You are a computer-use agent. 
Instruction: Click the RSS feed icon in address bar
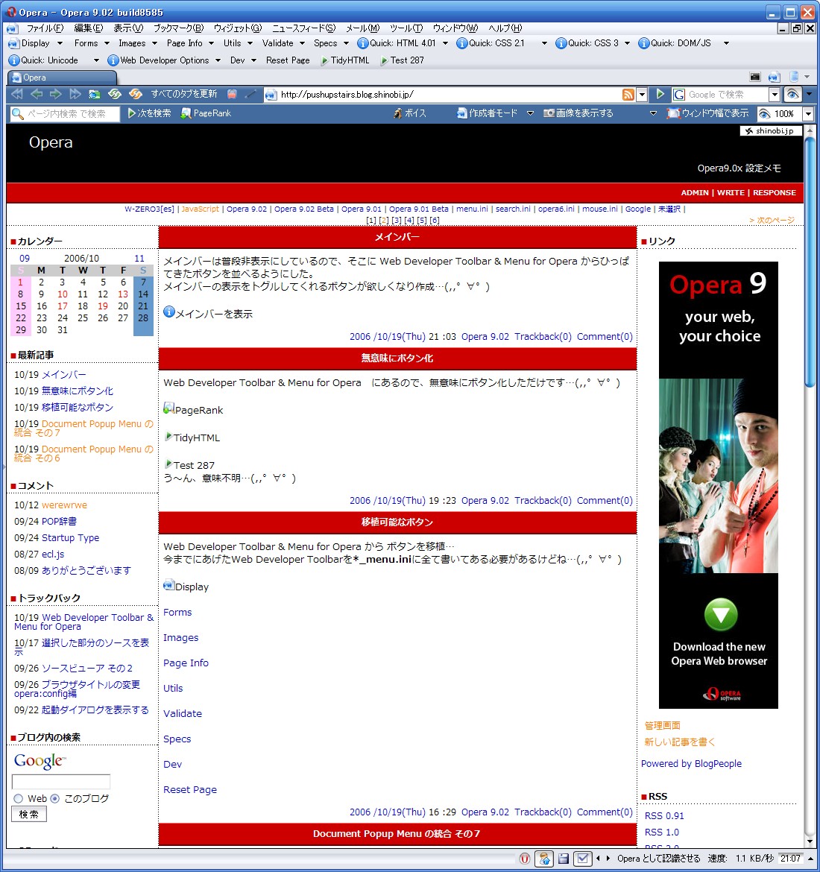pyautogui.click(x=628, y=95)
